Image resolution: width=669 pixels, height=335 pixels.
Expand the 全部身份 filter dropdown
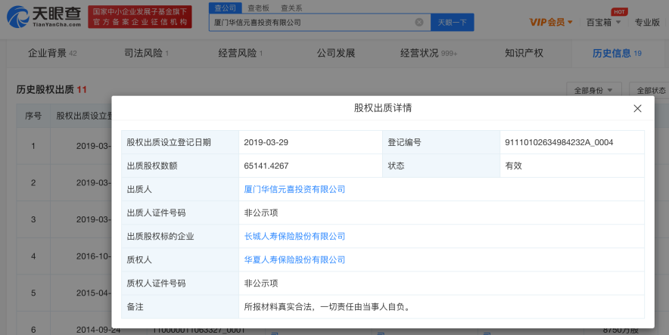coord(593,90)
